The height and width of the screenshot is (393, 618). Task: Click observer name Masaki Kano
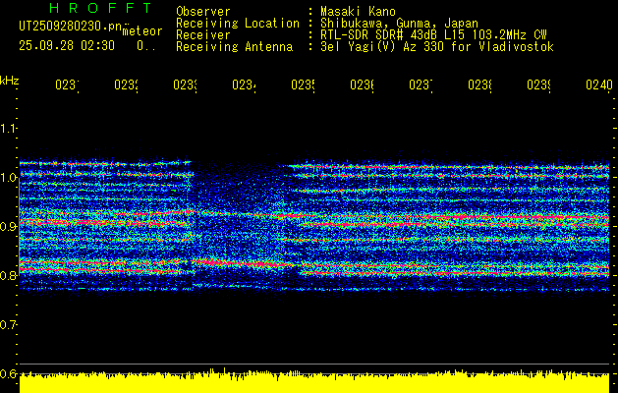click(x=358, y=11)
